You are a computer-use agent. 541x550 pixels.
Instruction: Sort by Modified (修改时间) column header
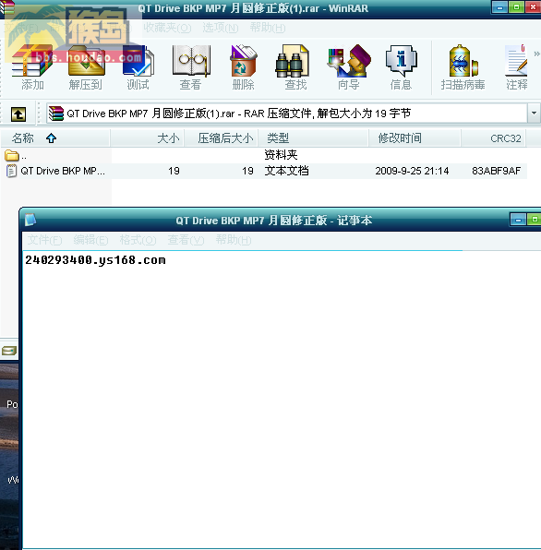[x=415, y=138]
